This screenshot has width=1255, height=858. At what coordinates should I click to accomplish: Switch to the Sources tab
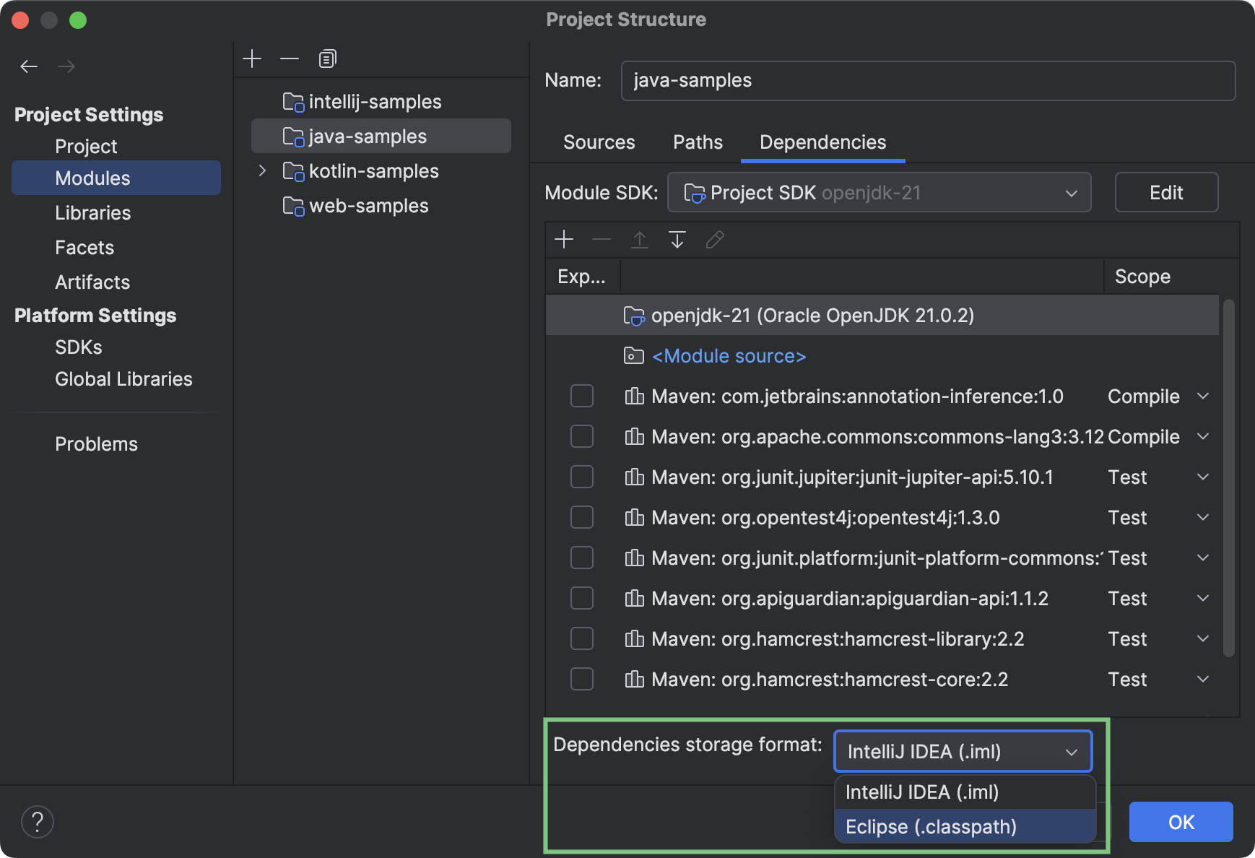click(x=599, y=142)
